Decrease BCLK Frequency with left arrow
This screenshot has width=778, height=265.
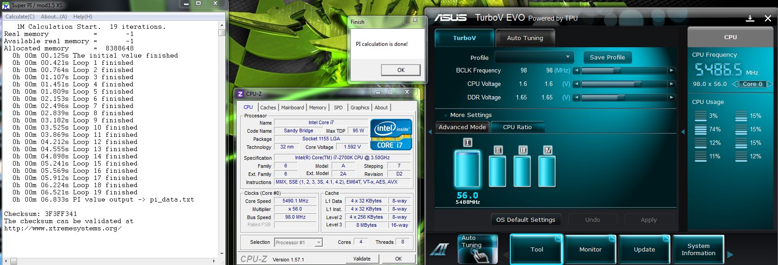click(577, 71)
